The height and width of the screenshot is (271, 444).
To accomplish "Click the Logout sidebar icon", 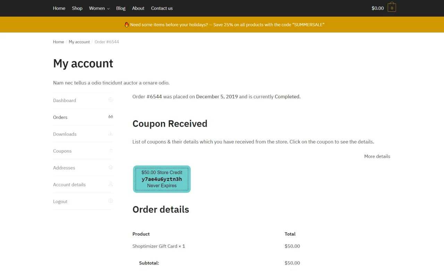I will 111,201.
